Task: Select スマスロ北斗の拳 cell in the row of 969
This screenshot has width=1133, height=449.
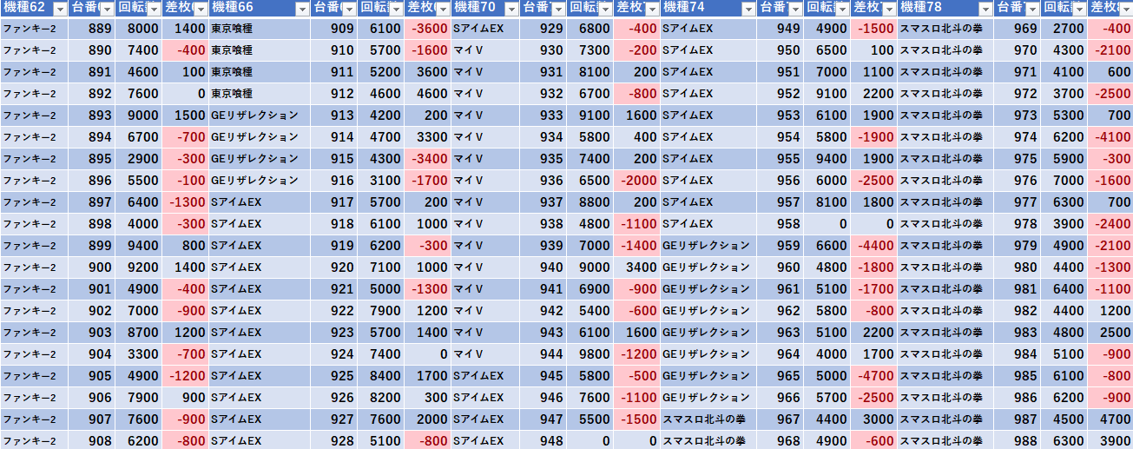Action: pyautogui.click(x=945, y=29)
